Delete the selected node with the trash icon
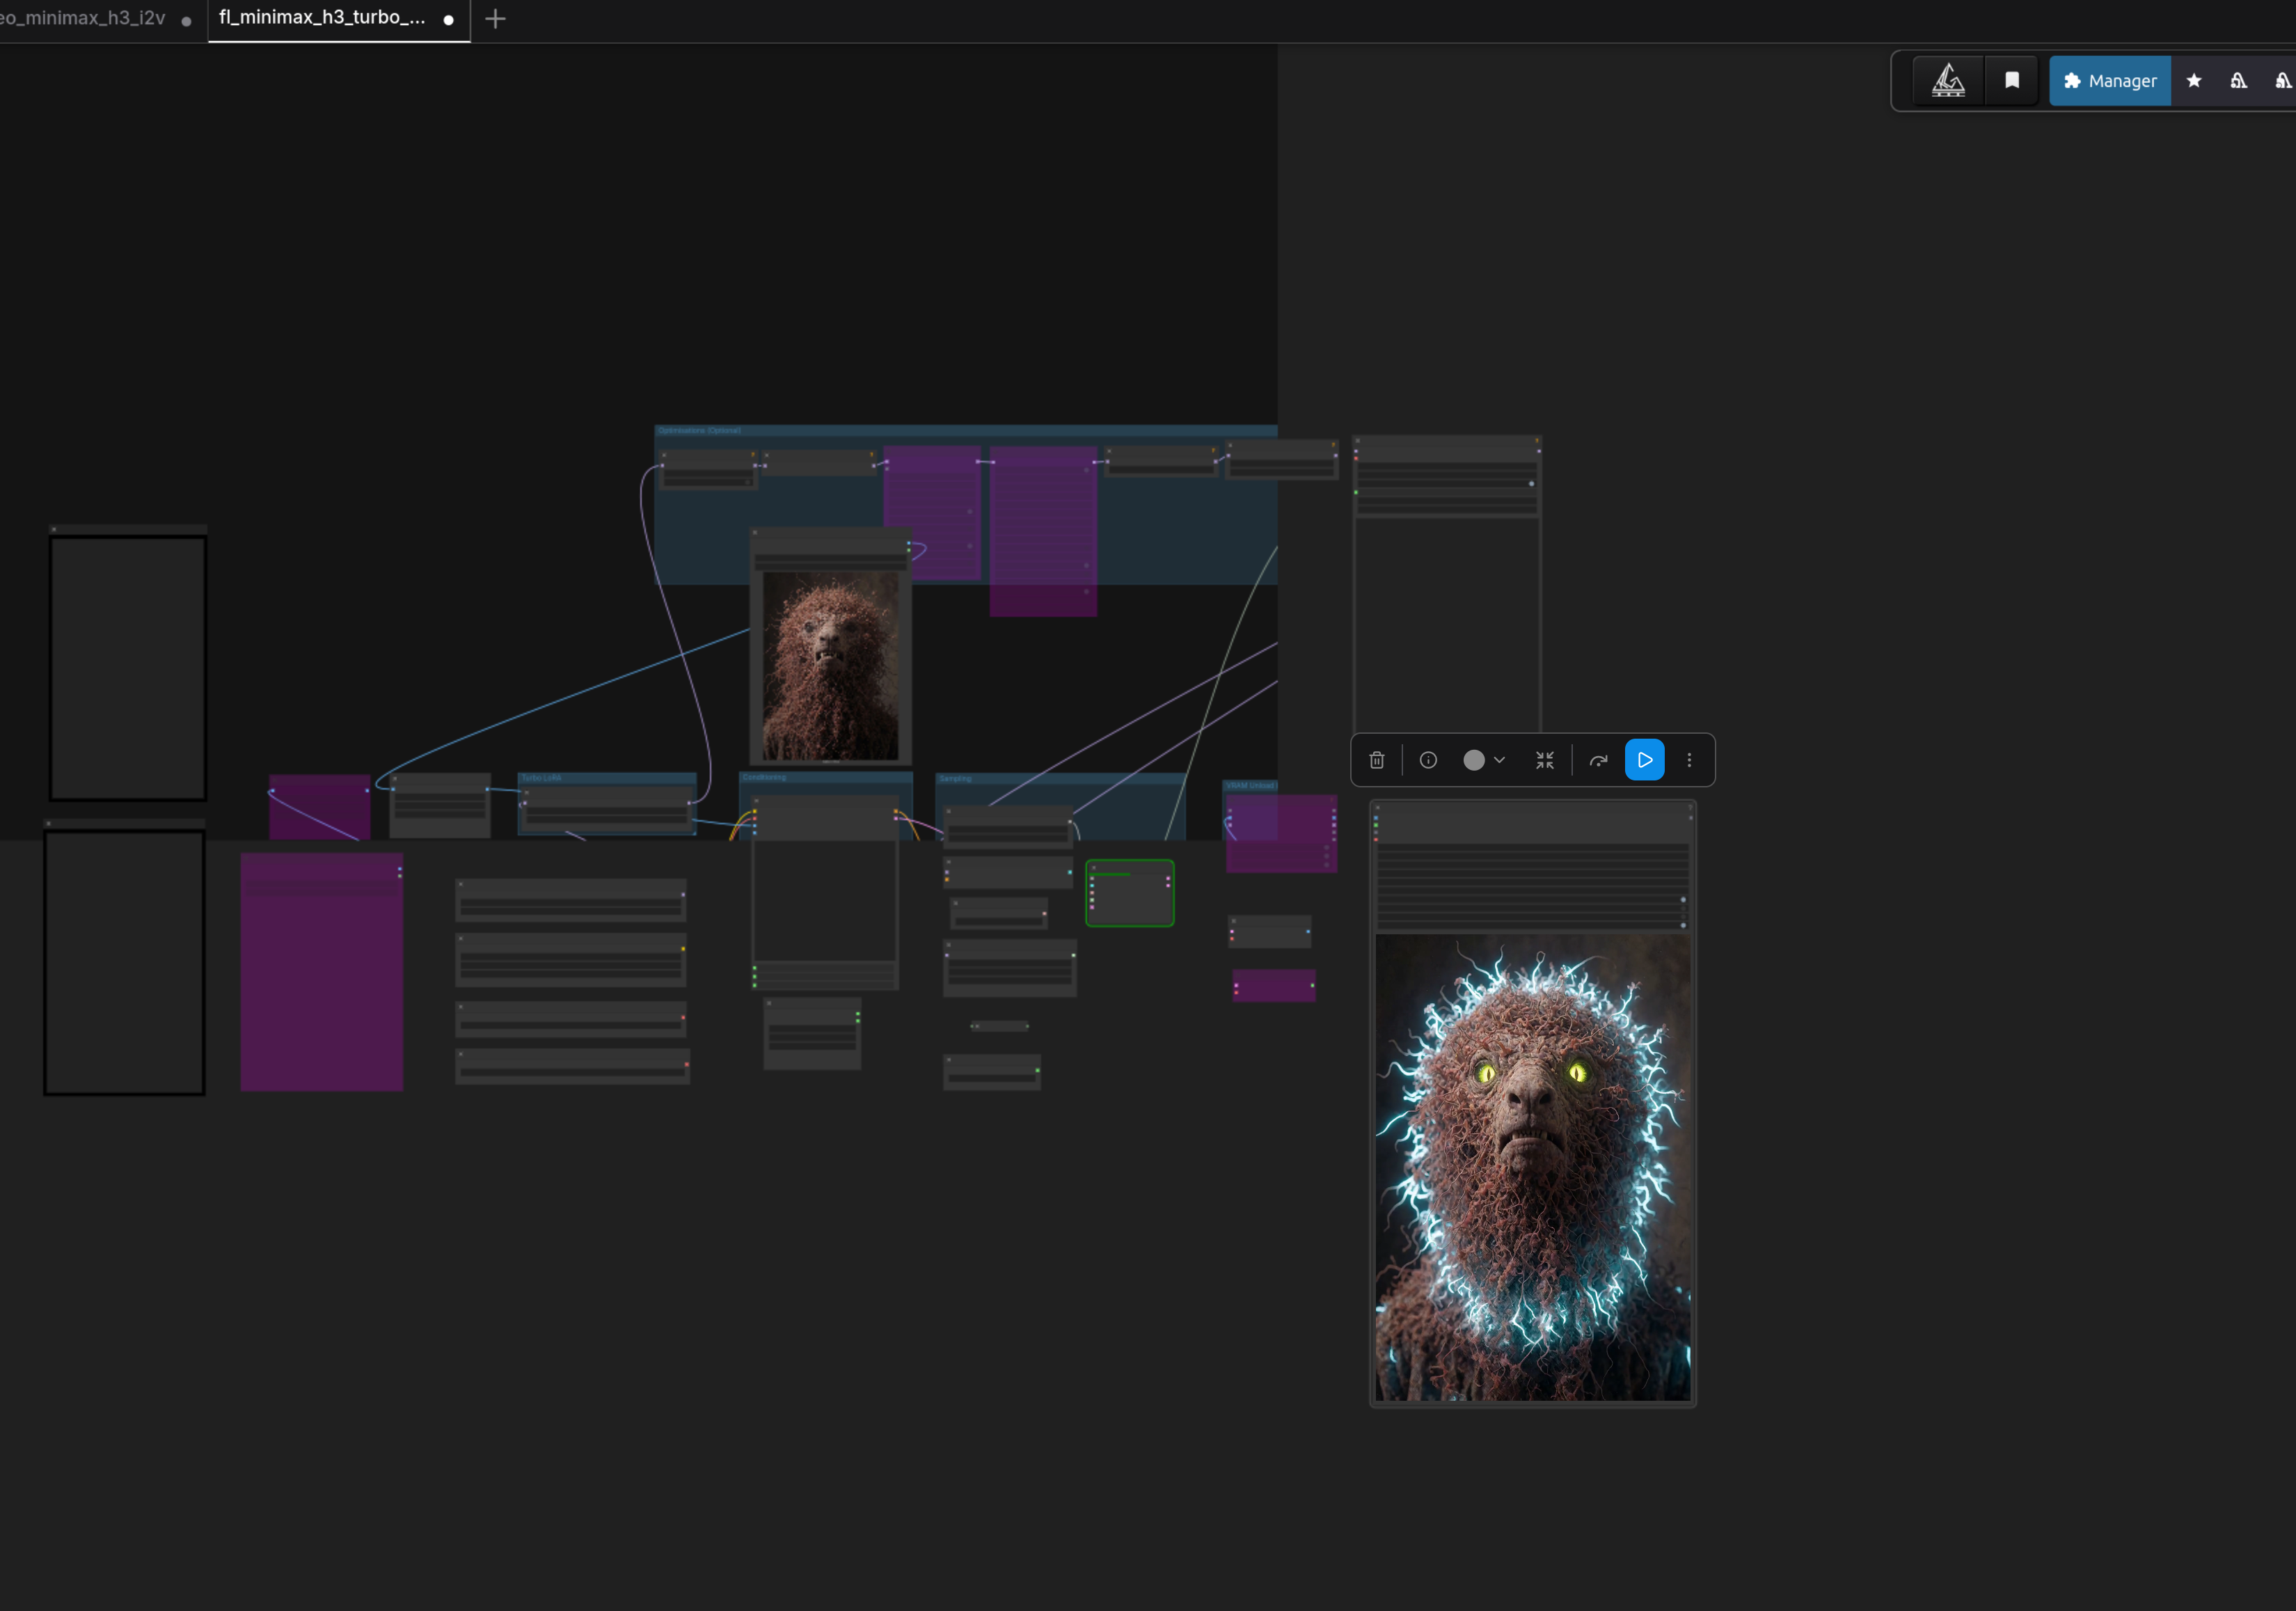 (1377, 760)
